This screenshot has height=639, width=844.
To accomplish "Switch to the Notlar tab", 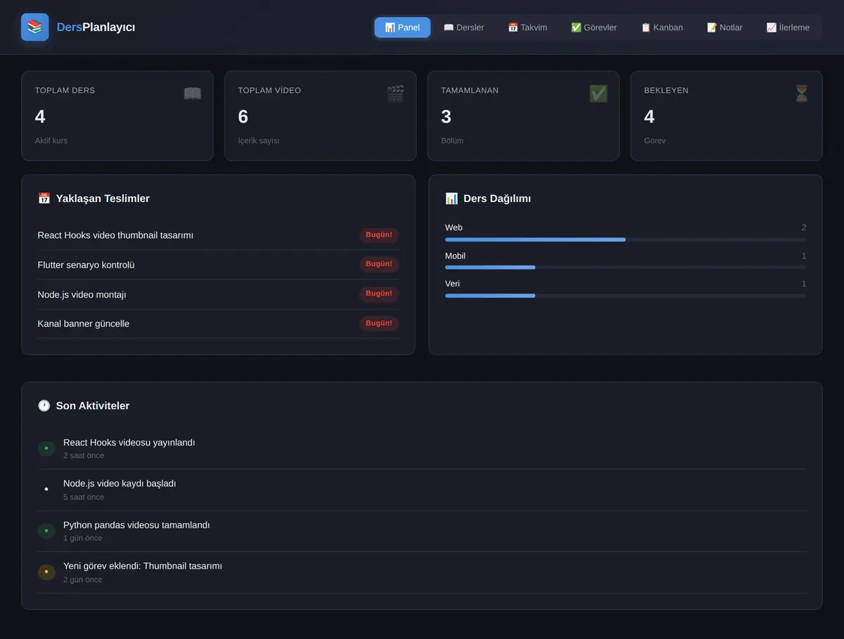I will point(724,27).
